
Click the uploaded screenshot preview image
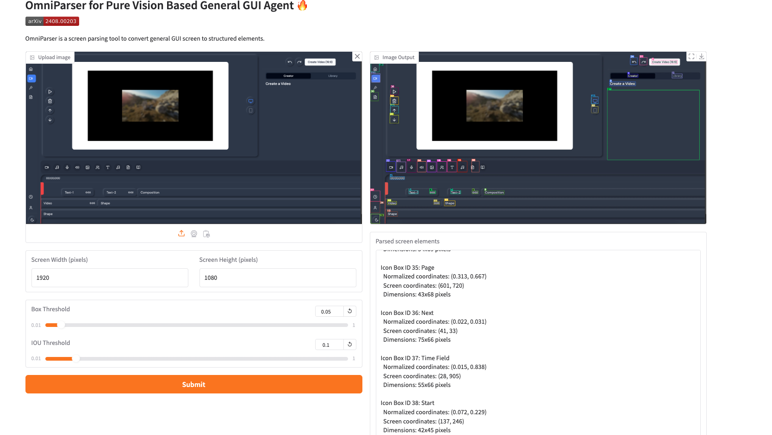pos(193,139)
